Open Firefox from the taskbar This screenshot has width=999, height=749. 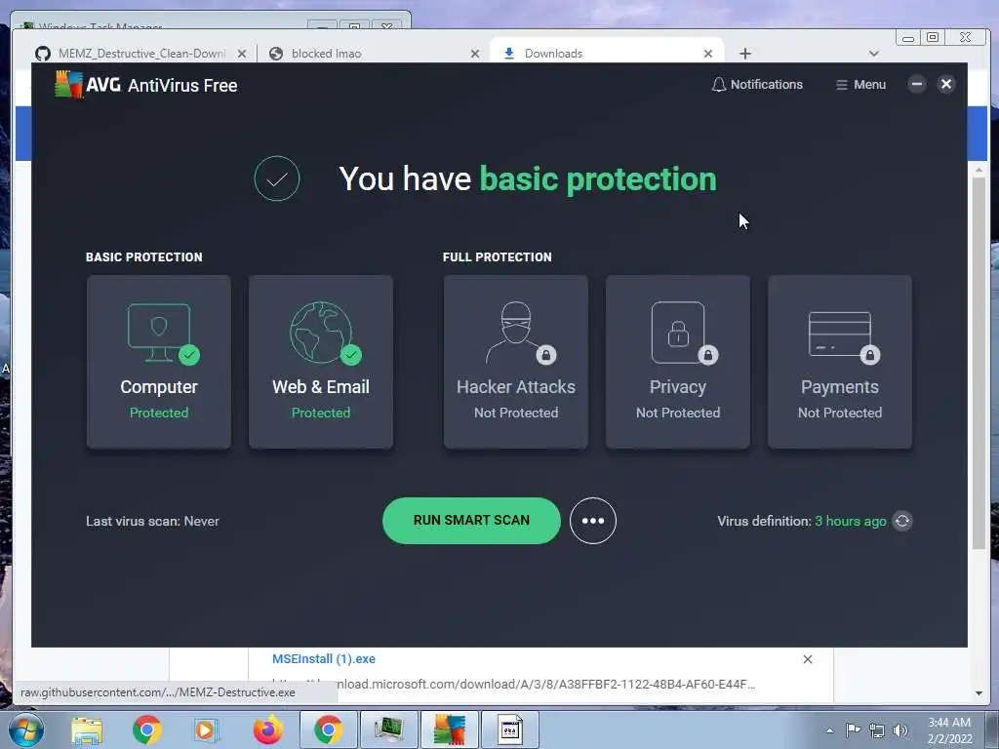pyautogui.click(x=267, y=729)
